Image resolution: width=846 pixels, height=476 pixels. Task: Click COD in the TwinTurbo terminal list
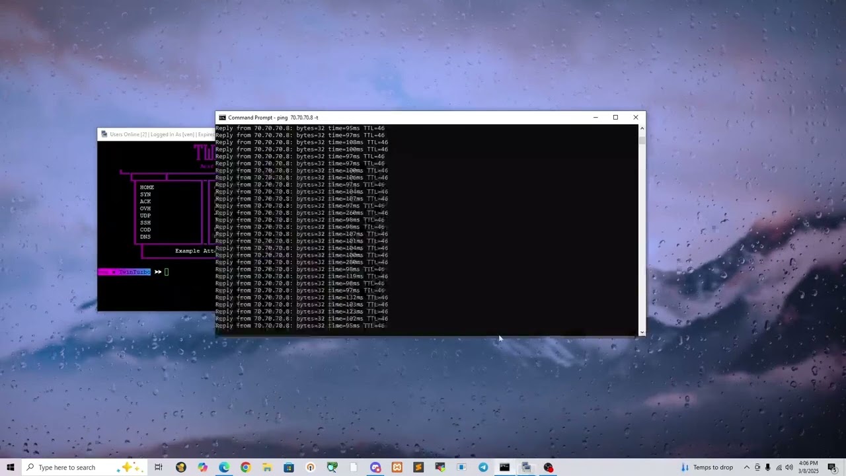(x=145, y=230)
